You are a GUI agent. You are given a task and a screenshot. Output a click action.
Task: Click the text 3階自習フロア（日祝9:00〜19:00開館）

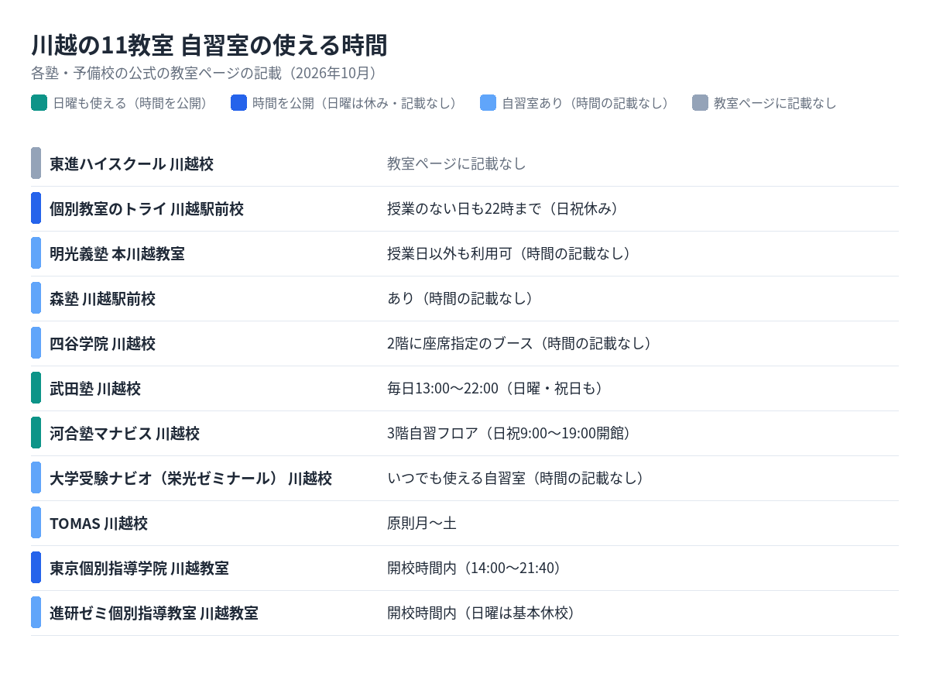tap(512, 434)
